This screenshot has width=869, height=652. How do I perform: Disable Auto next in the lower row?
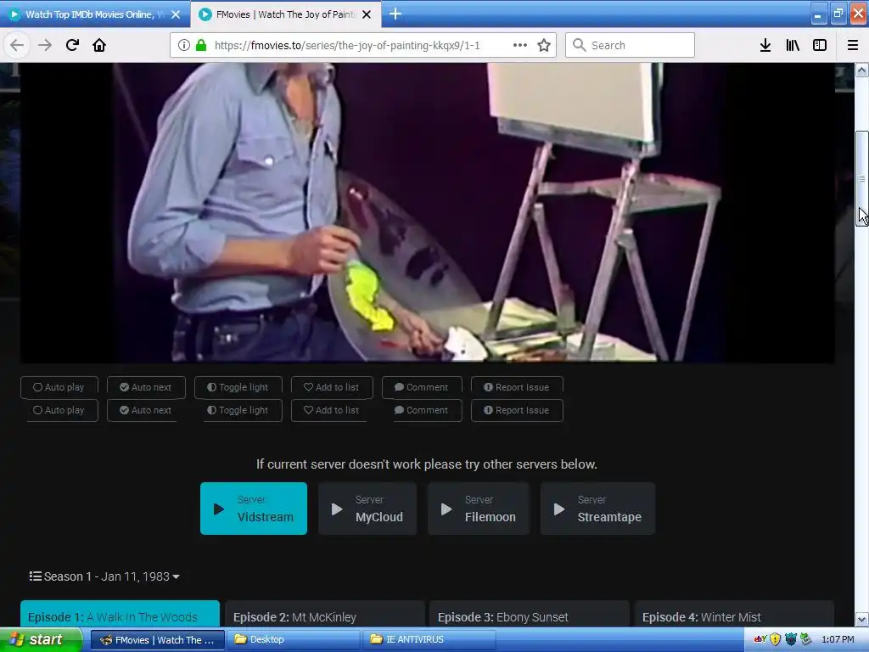point(146,410)
